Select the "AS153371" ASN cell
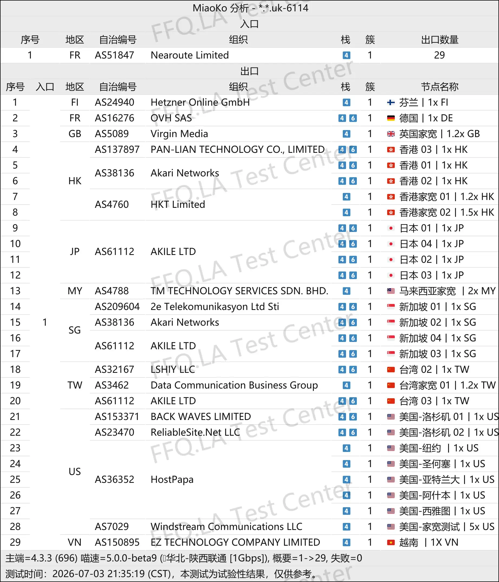This screenshot has width=499, height=582. (117, 416)
